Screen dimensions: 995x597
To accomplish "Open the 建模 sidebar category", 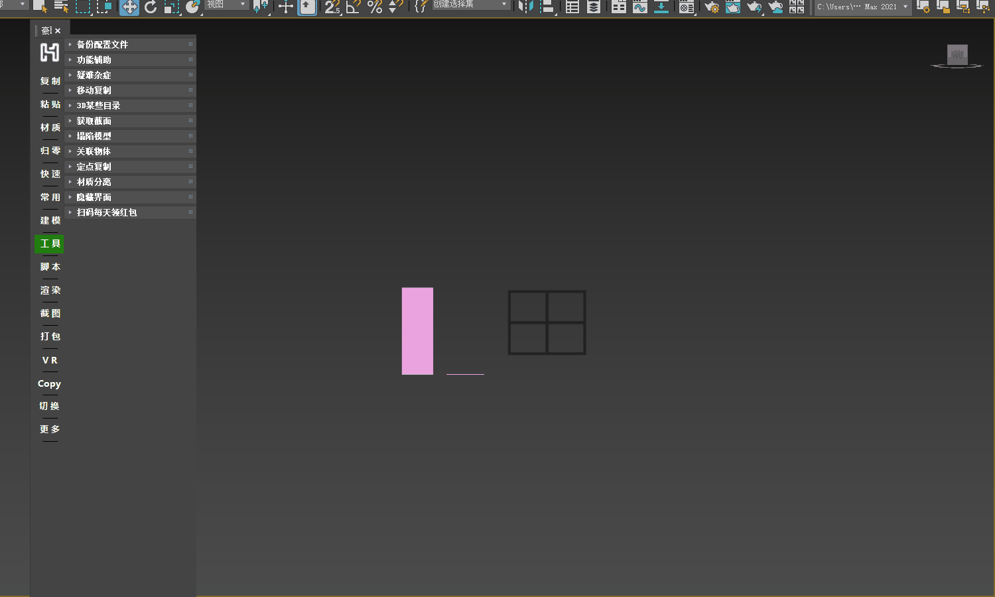I will 50,220.
